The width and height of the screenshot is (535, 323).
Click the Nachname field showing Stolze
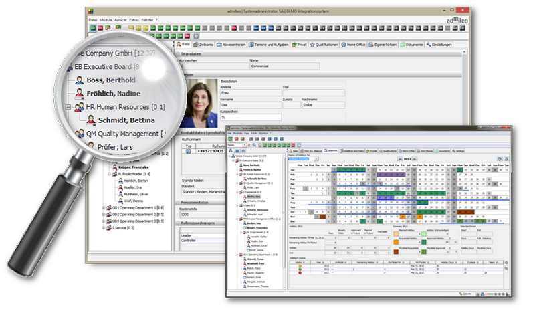pos(323,105)
